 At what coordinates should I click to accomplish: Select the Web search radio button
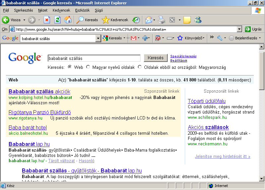(x=70, y=67)
